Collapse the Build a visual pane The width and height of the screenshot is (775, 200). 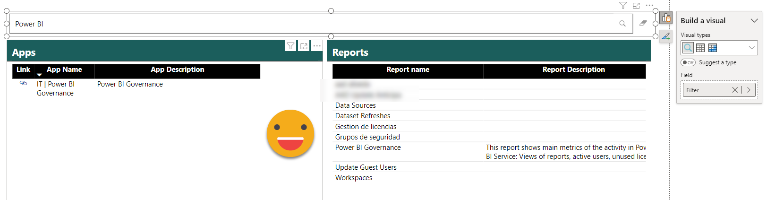click(x=754, y=21)
